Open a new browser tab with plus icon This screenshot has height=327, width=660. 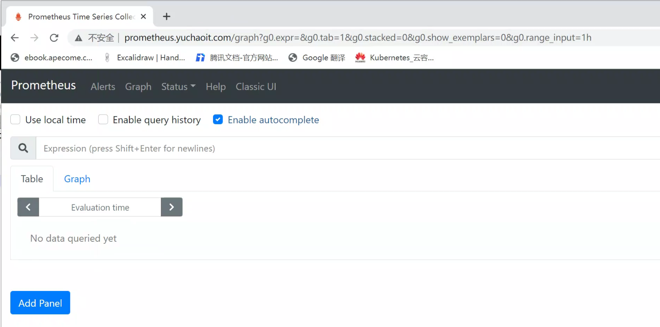(167, 17)
